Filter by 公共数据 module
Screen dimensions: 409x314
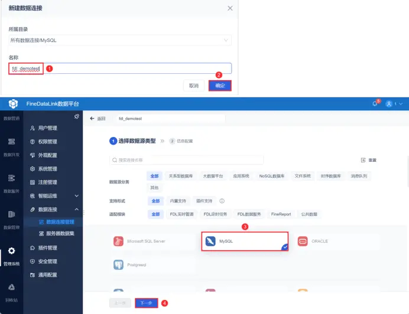tap(309, 214)
